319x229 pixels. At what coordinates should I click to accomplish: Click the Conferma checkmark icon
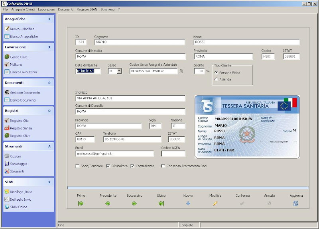[242, 203]
